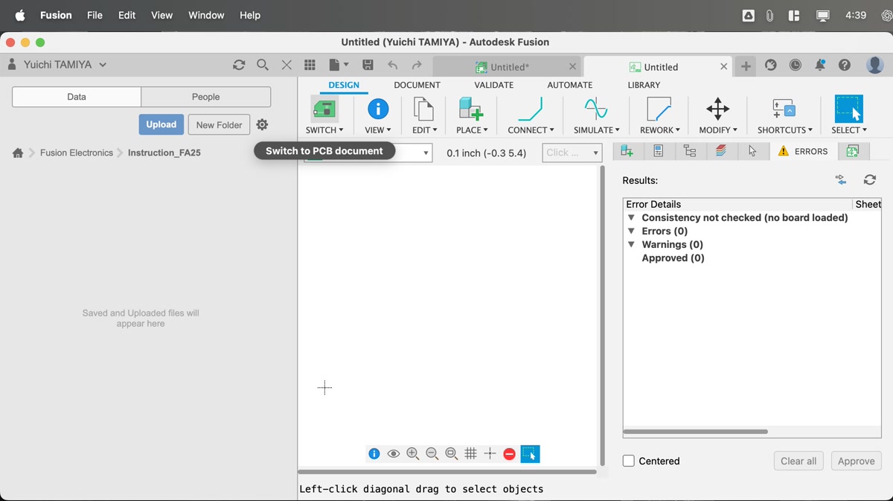The width and height of the screenshot is (893, 501).
Task: Click the selection tool on the canvas bar
Action: pyautogui.click(x=530, y=454)
